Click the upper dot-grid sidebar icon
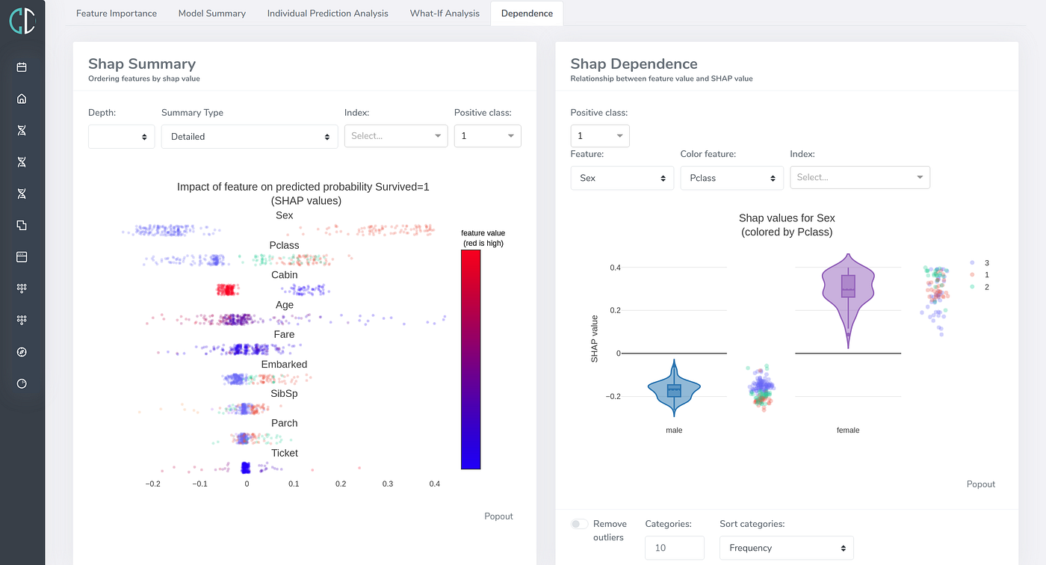 coord(22,288)
